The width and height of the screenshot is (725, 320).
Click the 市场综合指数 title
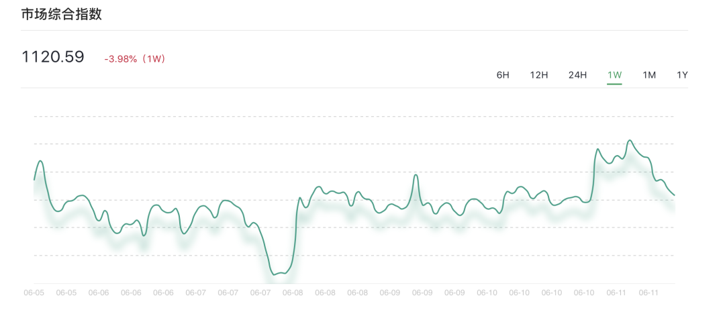coord(62,14)
